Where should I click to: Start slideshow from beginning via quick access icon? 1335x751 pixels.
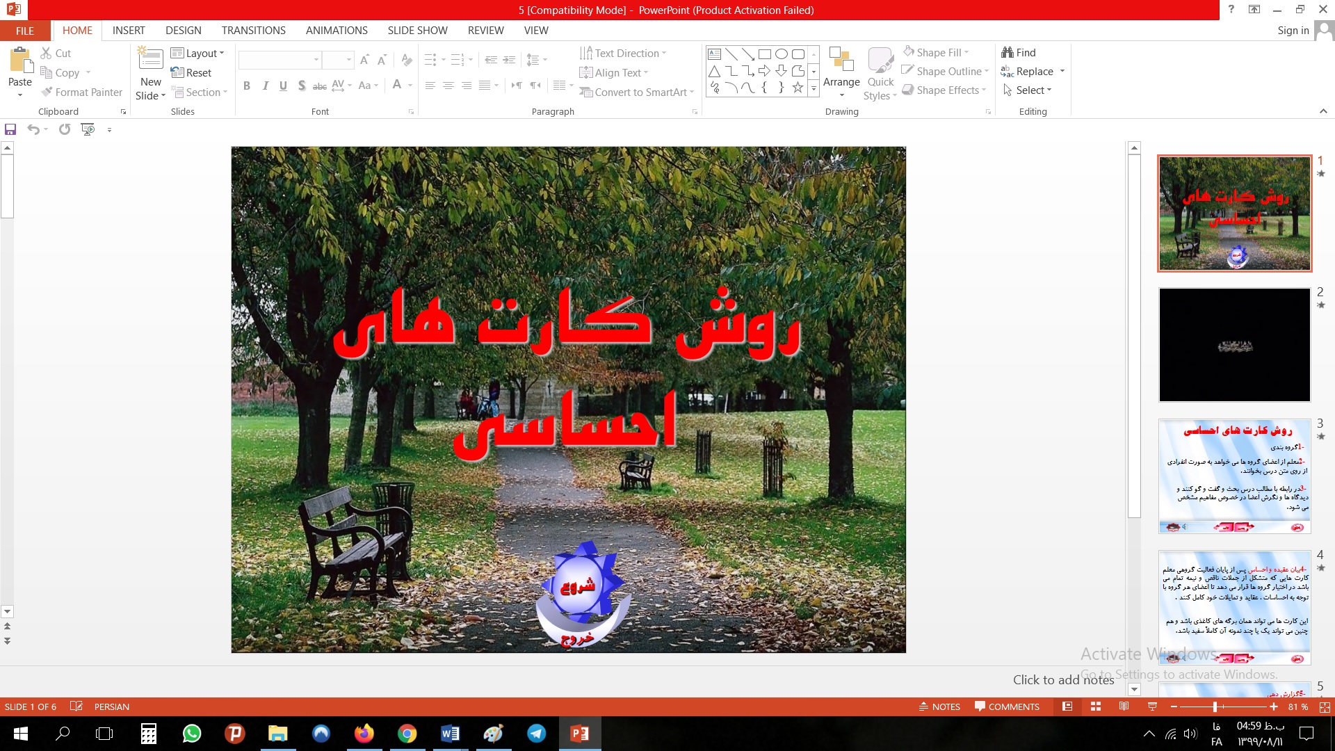[88, 129]
